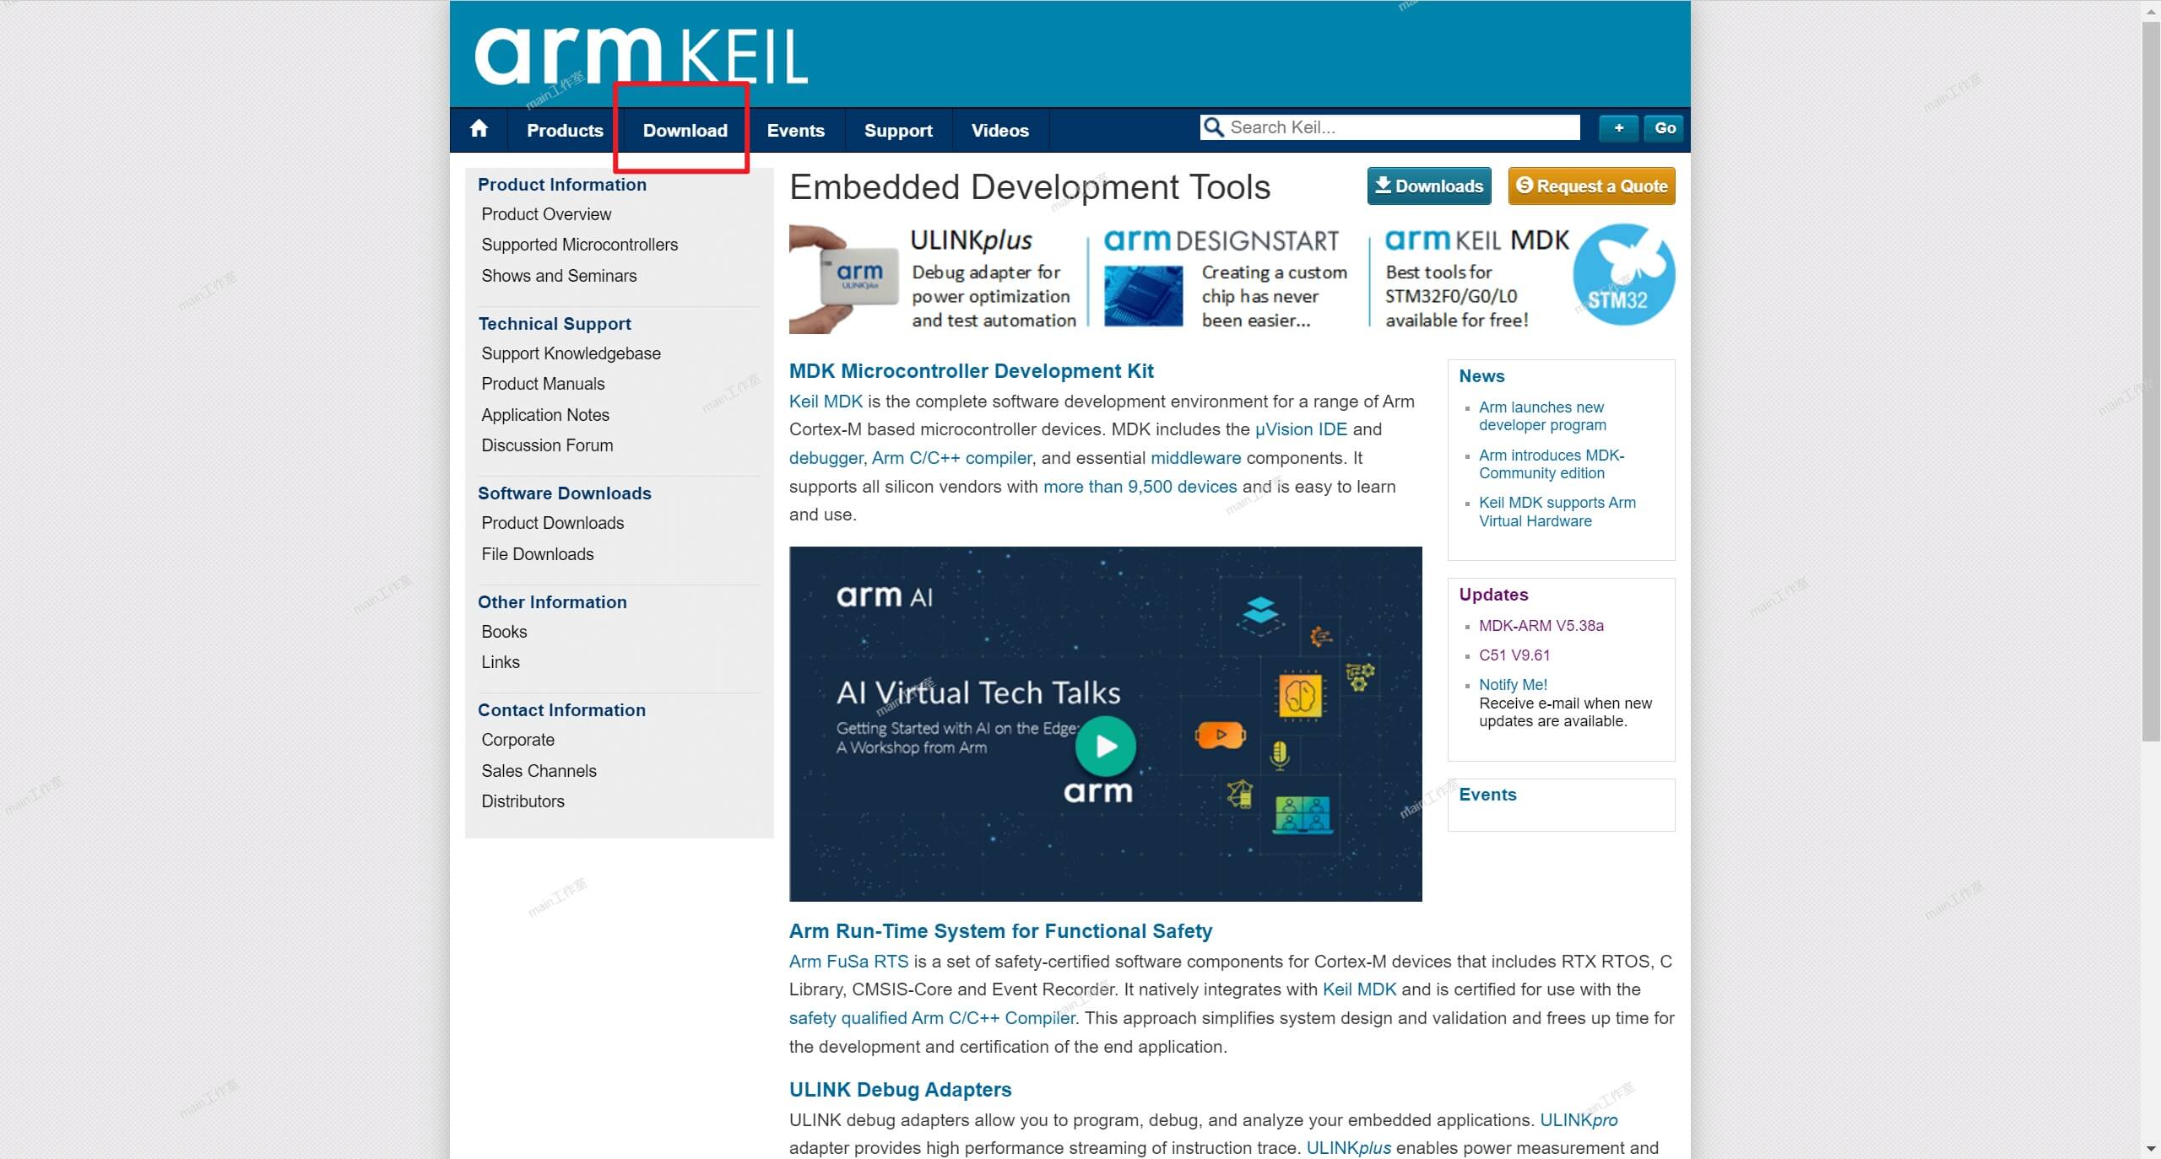Expand the Other Information sidebar section
Screen dimensions: 2161x1159
point(552,601)
